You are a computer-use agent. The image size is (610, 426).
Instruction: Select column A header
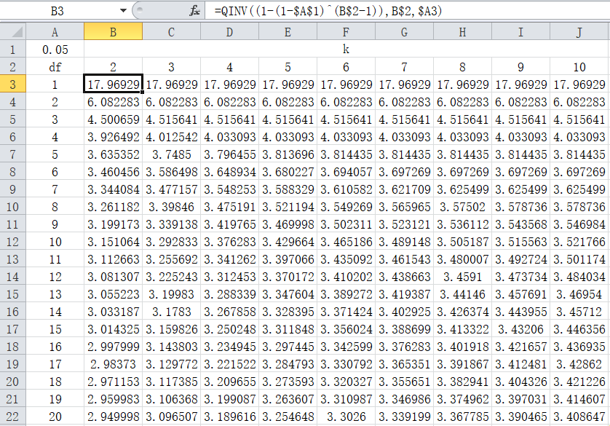pyautogui.click(x=55, y=31)
